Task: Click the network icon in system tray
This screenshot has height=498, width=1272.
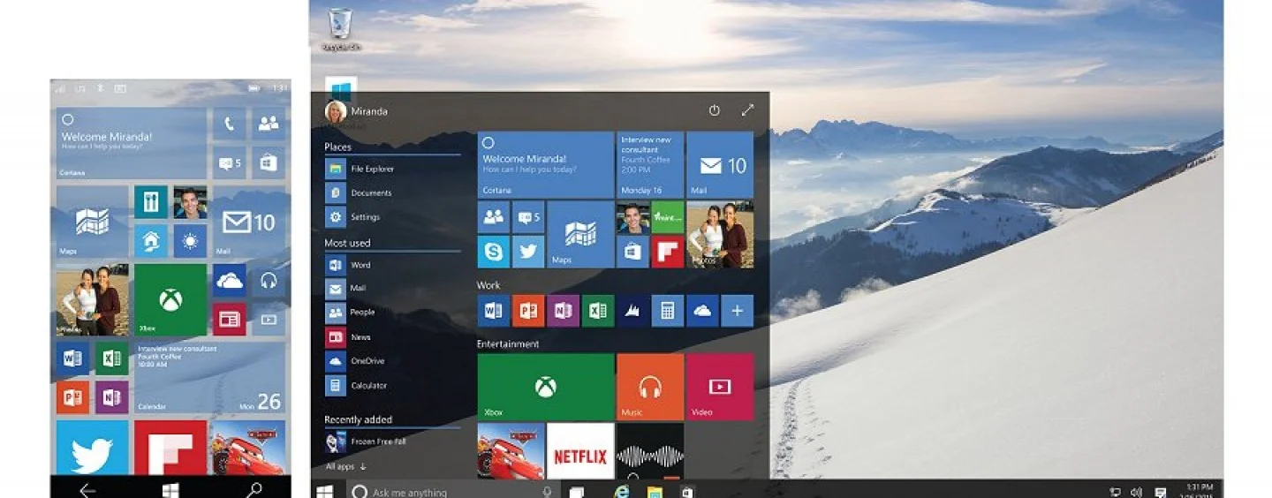Action: (x=1116, y=492)
